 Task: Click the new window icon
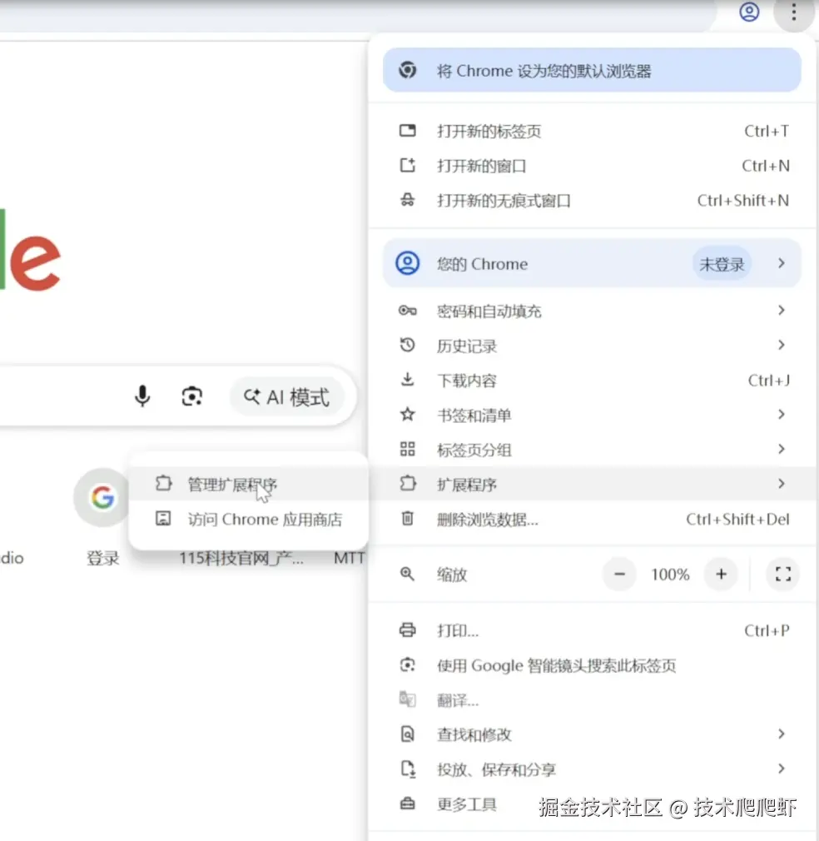click(x=407, y=165)
